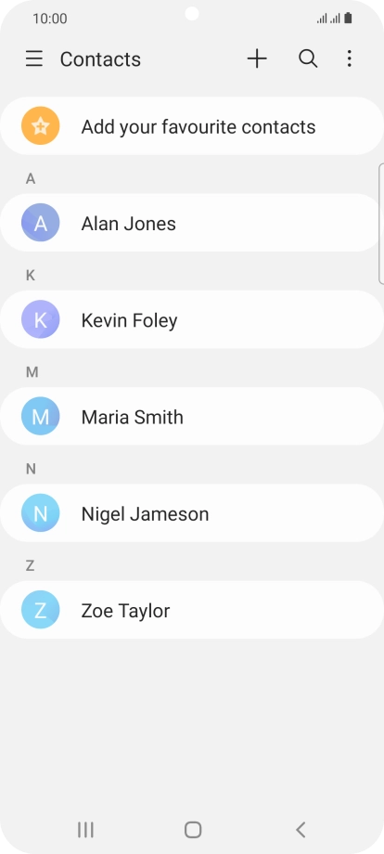The height and width of the screenshot is (854, 384).
Task: Select Add your favourite contacts
Action: pos(192,126)
